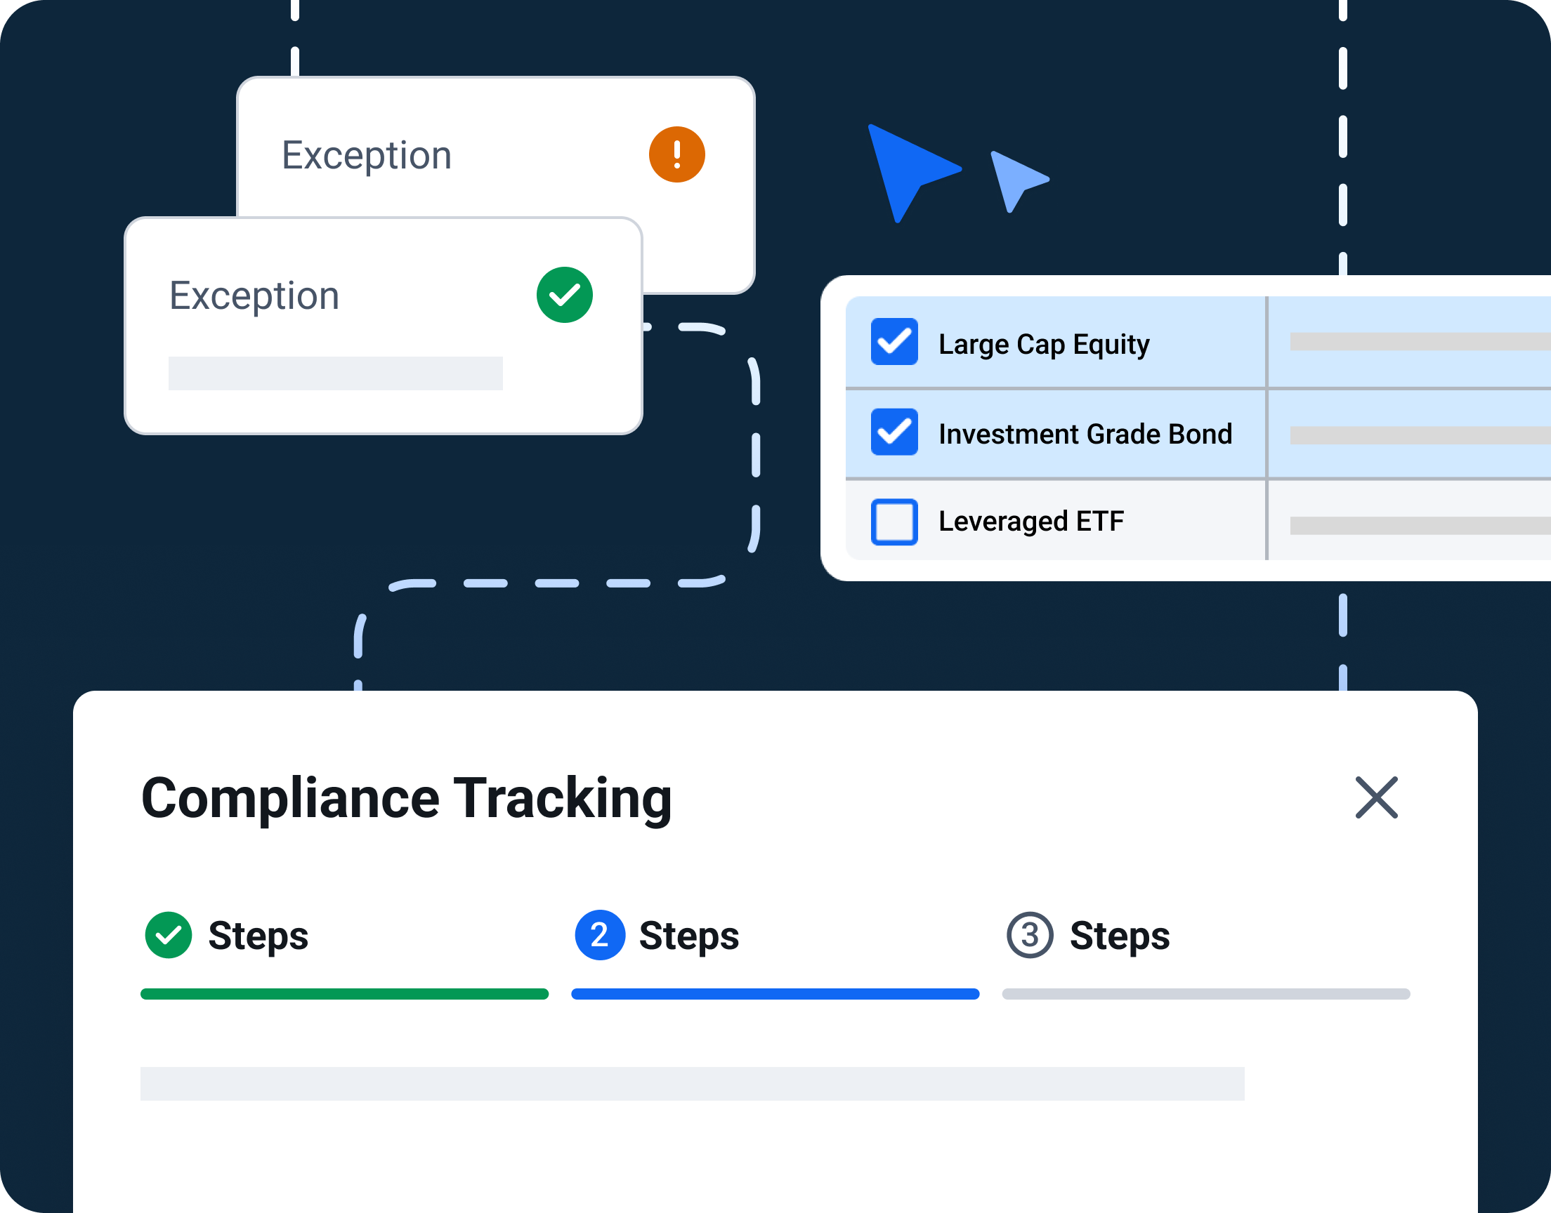This screenshot has height=1213, width=1551.
Task: Click the blue progress bar
Action: pos(775,994)
